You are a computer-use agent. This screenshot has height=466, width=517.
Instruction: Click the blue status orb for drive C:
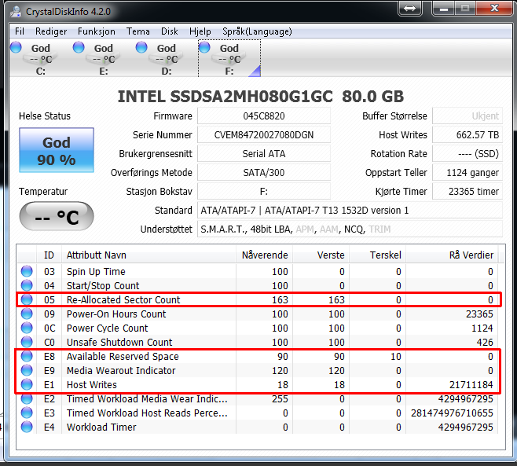16,47
